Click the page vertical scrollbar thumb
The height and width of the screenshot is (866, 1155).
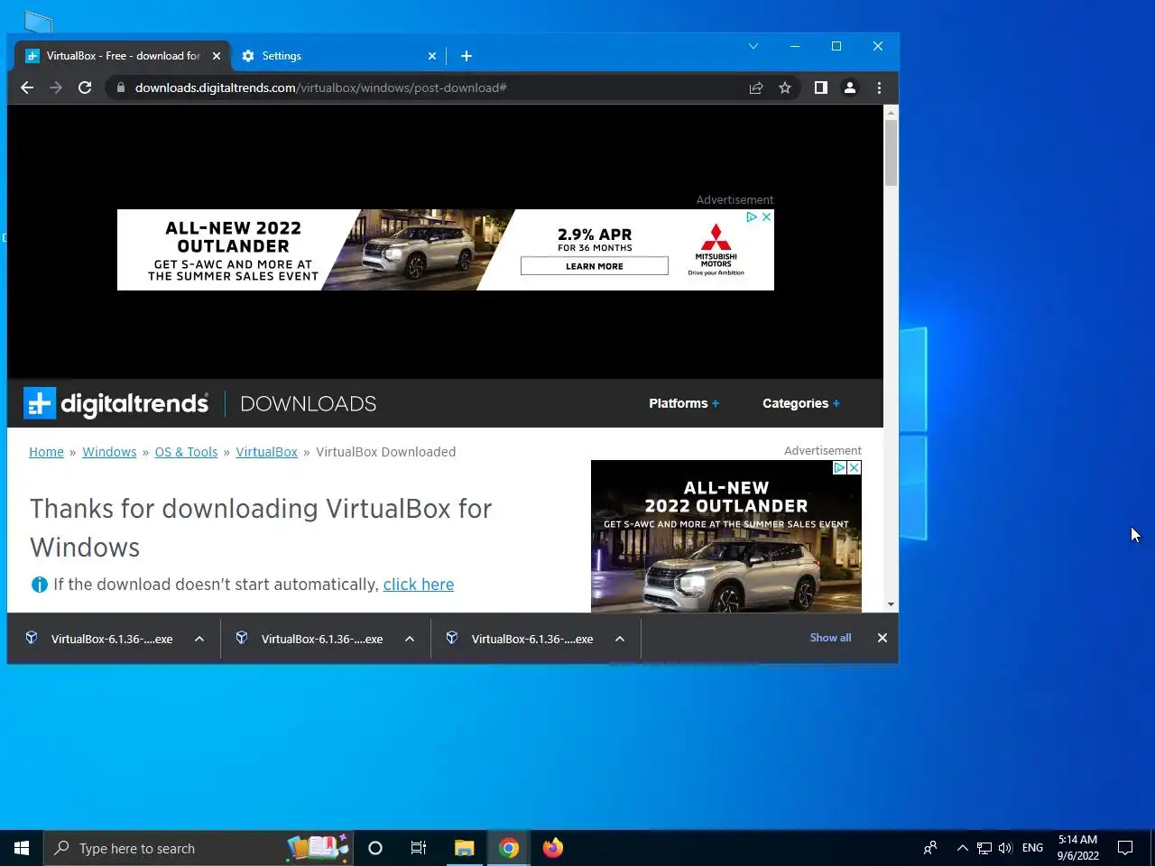(x=892, y=152)
